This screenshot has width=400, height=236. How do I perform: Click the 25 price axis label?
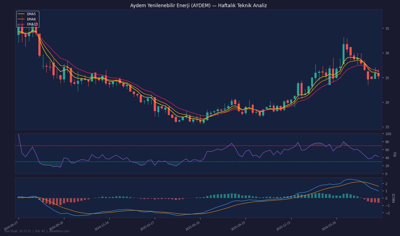(x=387, y=78)
